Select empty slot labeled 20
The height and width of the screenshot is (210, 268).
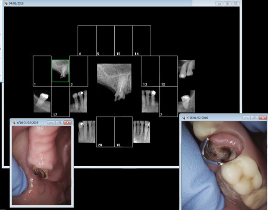106,132
